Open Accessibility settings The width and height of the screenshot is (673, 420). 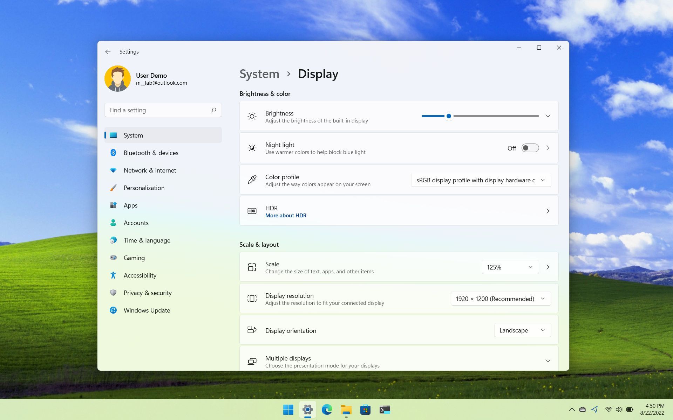140,275
